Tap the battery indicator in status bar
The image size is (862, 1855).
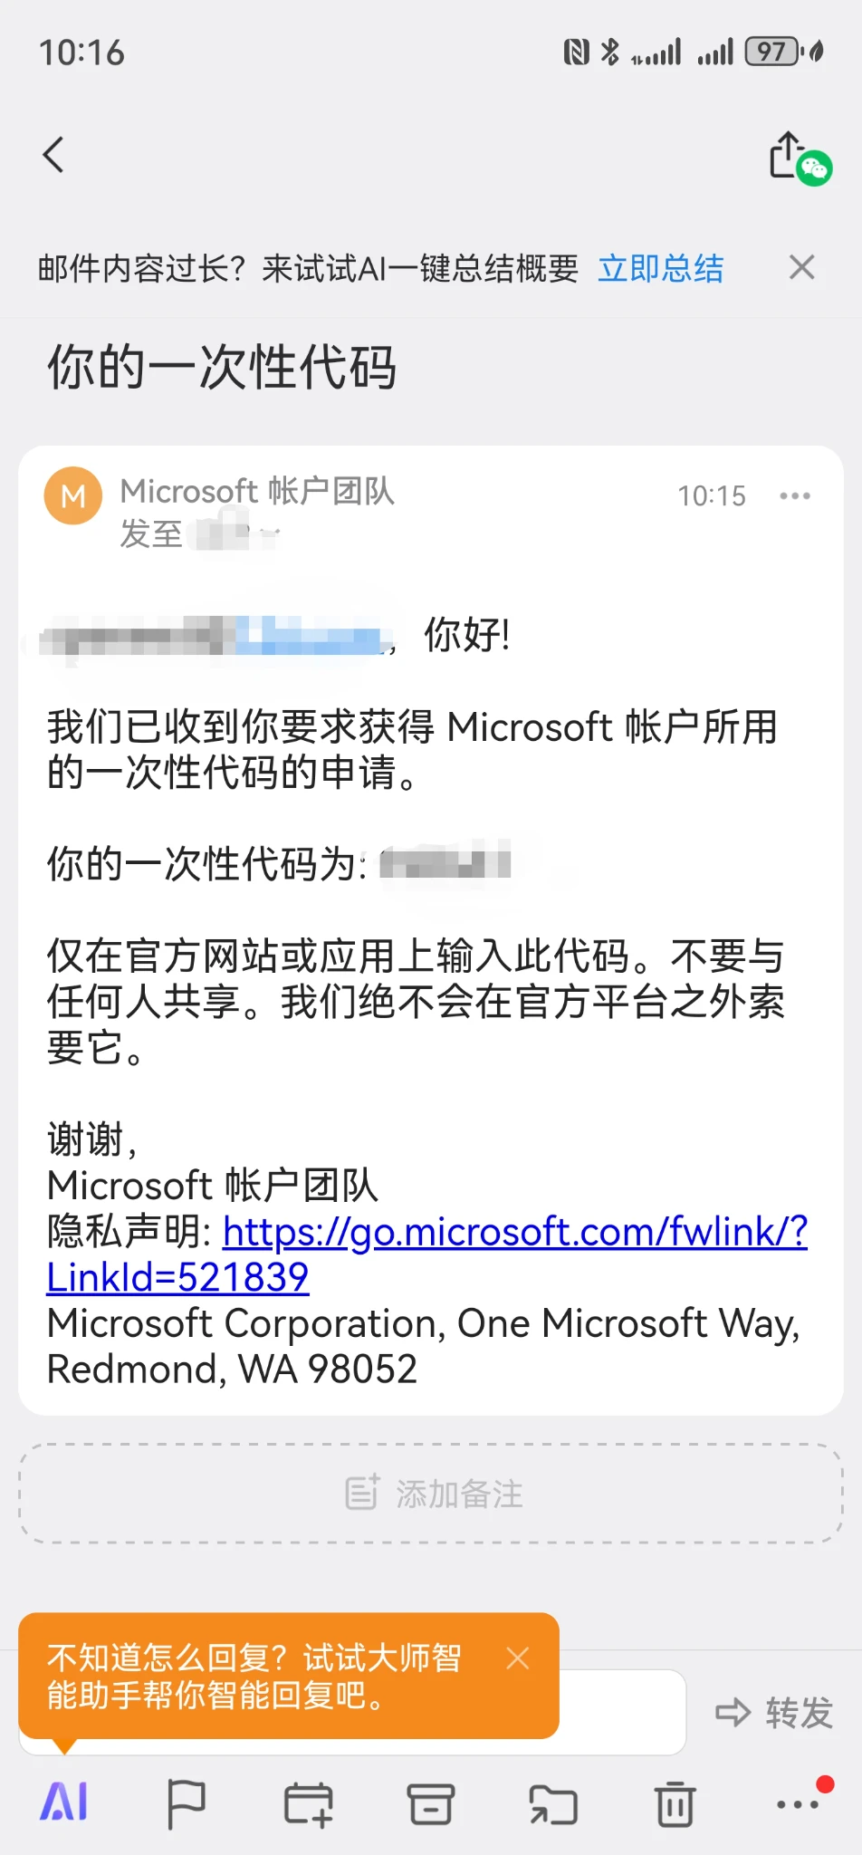772,52
